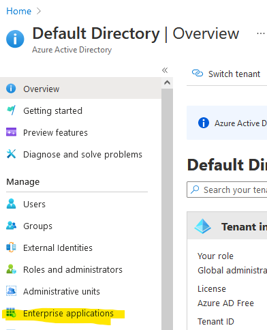Click the External Identities icon
Screen dimensions: 267x330
[11, 247]
